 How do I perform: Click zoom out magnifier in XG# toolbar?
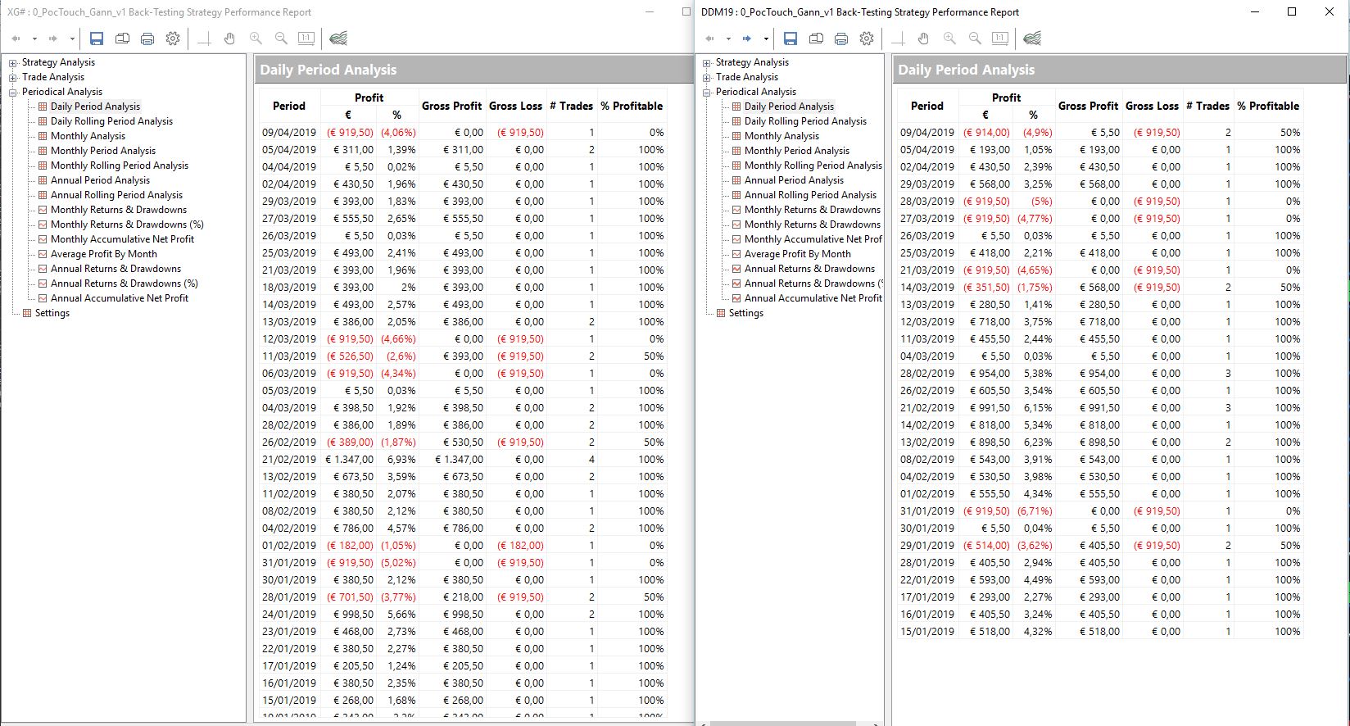[x=281, y=39]
